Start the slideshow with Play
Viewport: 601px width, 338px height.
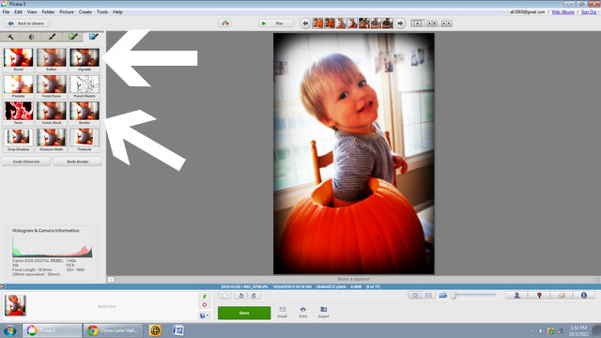click(x=276, y=23)
